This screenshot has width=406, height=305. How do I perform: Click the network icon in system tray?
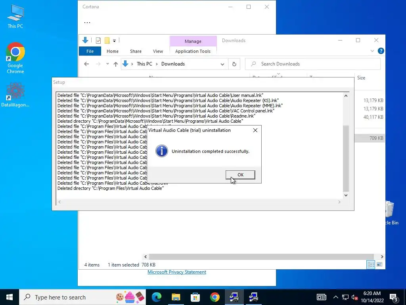(345, 297)
